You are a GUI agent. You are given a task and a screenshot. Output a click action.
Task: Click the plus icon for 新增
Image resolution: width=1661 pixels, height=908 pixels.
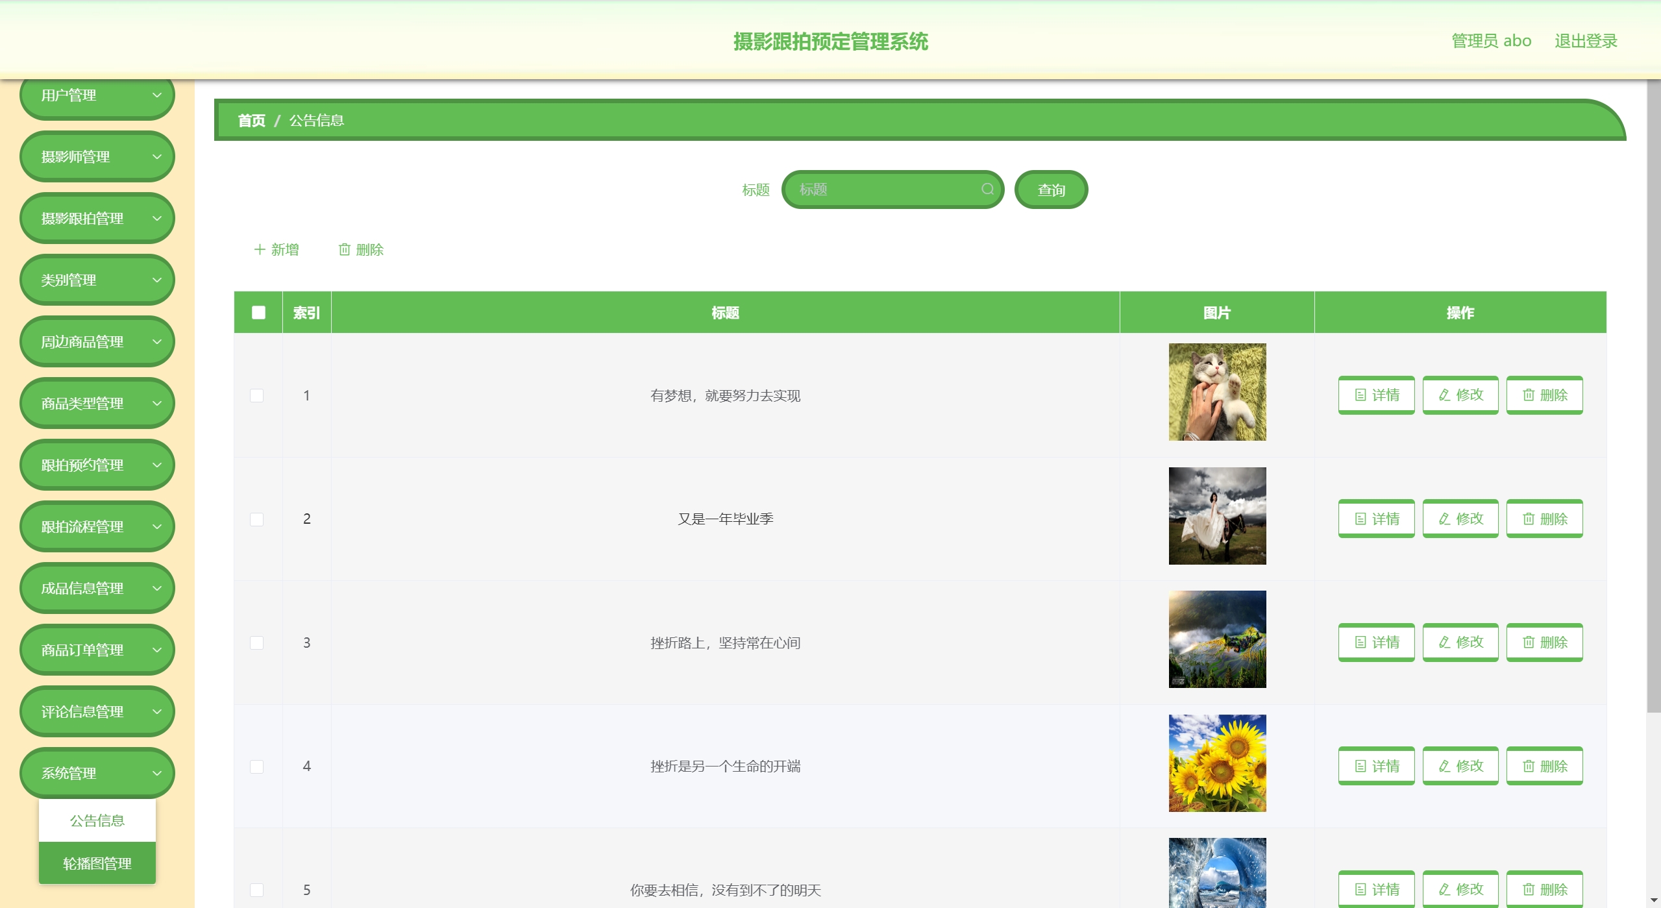click(260, 249)
